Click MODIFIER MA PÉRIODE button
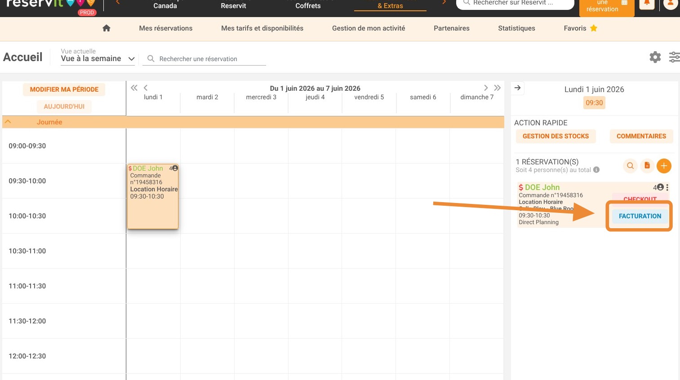This screenshot has width=680, height=380. (64, 89)
